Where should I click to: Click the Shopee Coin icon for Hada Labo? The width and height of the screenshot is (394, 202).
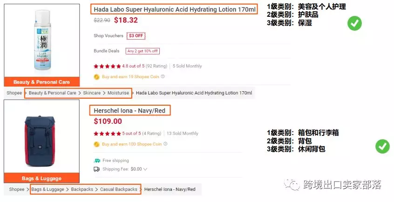point(96,77)
